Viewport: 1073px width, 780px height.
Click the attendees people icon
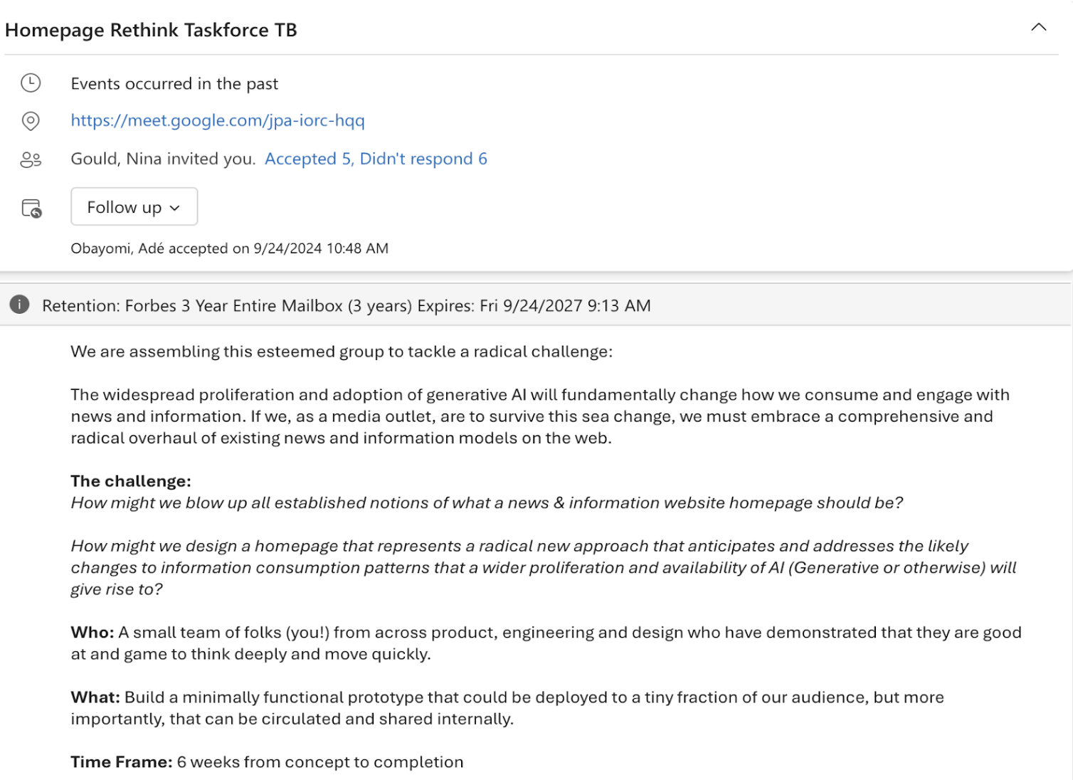coord(31,159)
